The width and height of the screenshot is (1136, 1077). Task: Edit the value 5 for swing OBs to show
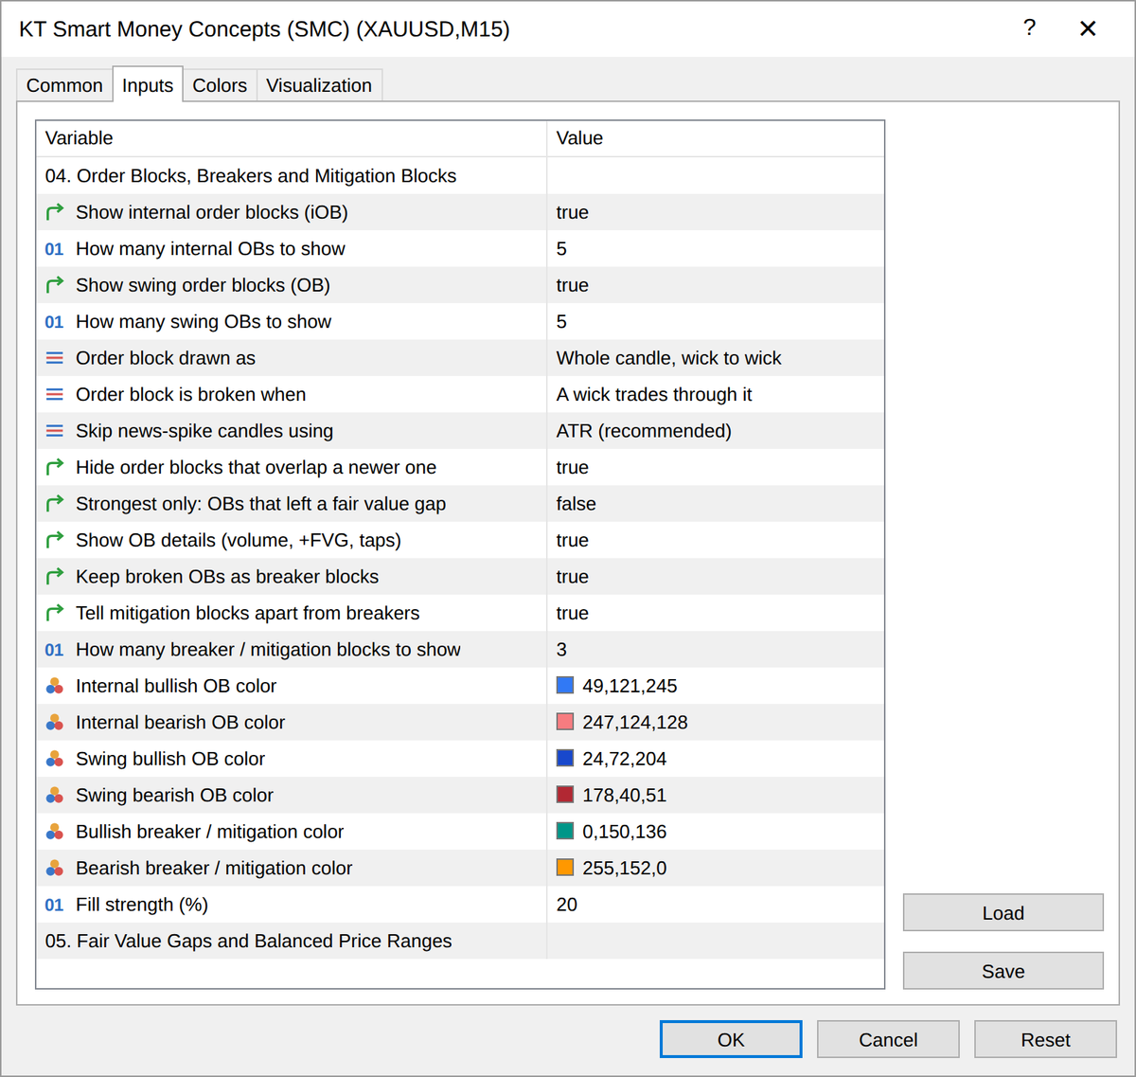click(716, 322)
